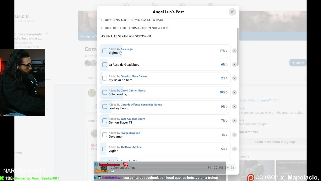Open the discord.gg invite link

click(x=260, y=100)
